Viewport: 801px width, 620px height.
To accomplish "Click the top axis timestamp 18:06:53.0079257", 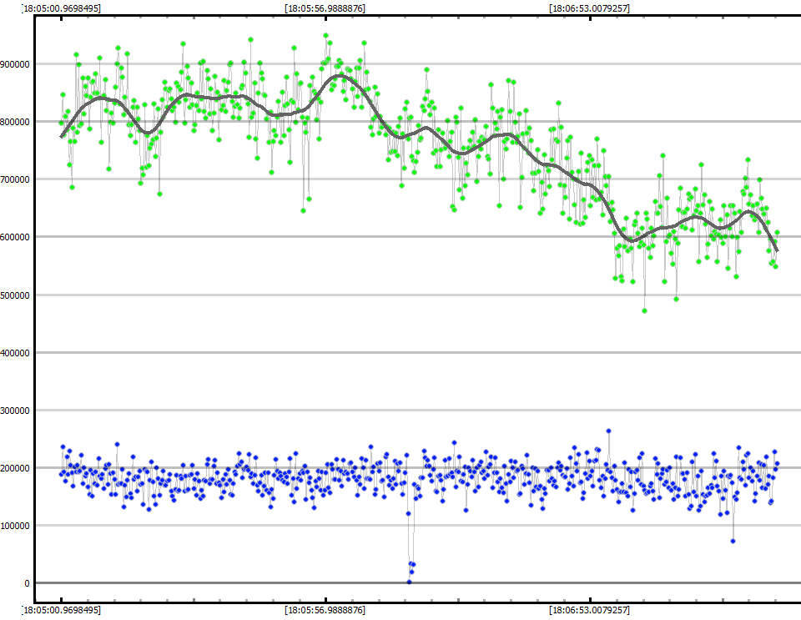I will pyautogui.click(x=589, y=8).
